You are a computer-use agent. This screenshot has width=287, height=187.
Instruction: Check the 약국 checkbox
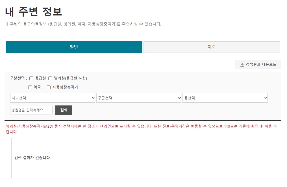(x=30, y=87)
